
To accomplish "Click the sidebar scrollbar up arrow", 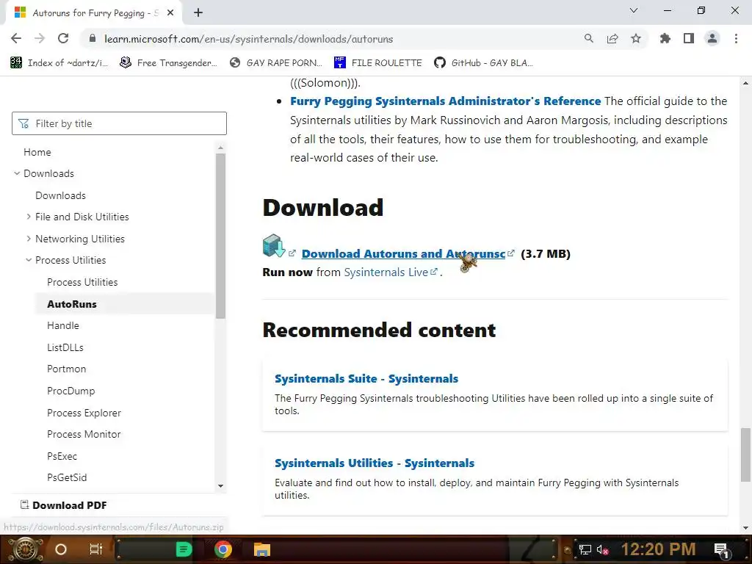I will click(x=220, y=148).
